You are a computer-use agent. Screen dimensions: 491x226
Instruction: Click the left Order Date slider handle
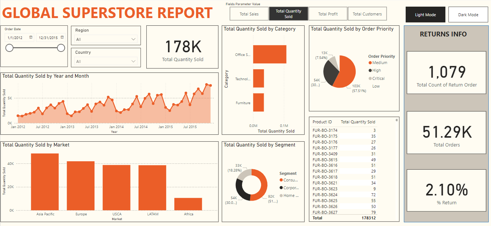9,48
